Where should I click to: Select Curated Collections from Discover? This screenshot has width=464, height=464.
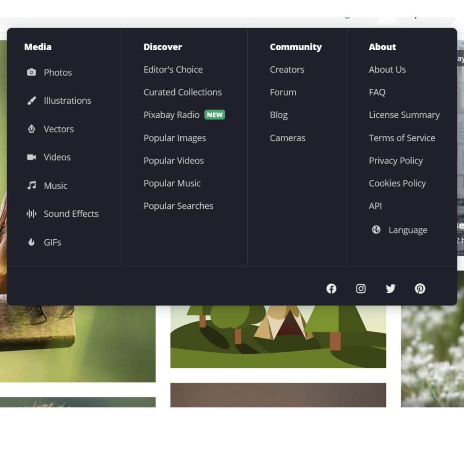tap(183, 92)
